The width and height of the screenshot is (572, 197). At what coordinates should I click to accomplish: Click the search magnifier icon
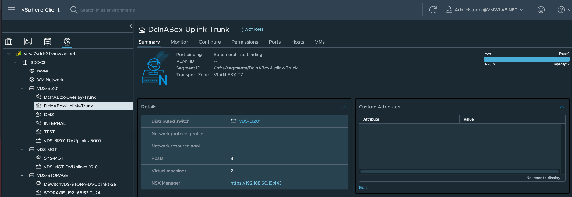click(74, 10)
